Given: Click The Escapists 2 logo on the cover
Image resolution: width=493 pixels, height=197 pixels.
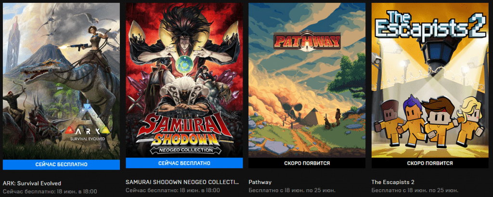Looking at the screenshot, I should coord(430,24).
